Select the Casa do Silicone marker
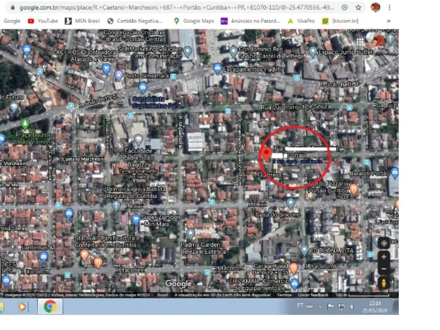440x330 pixels. pos(290,203)
